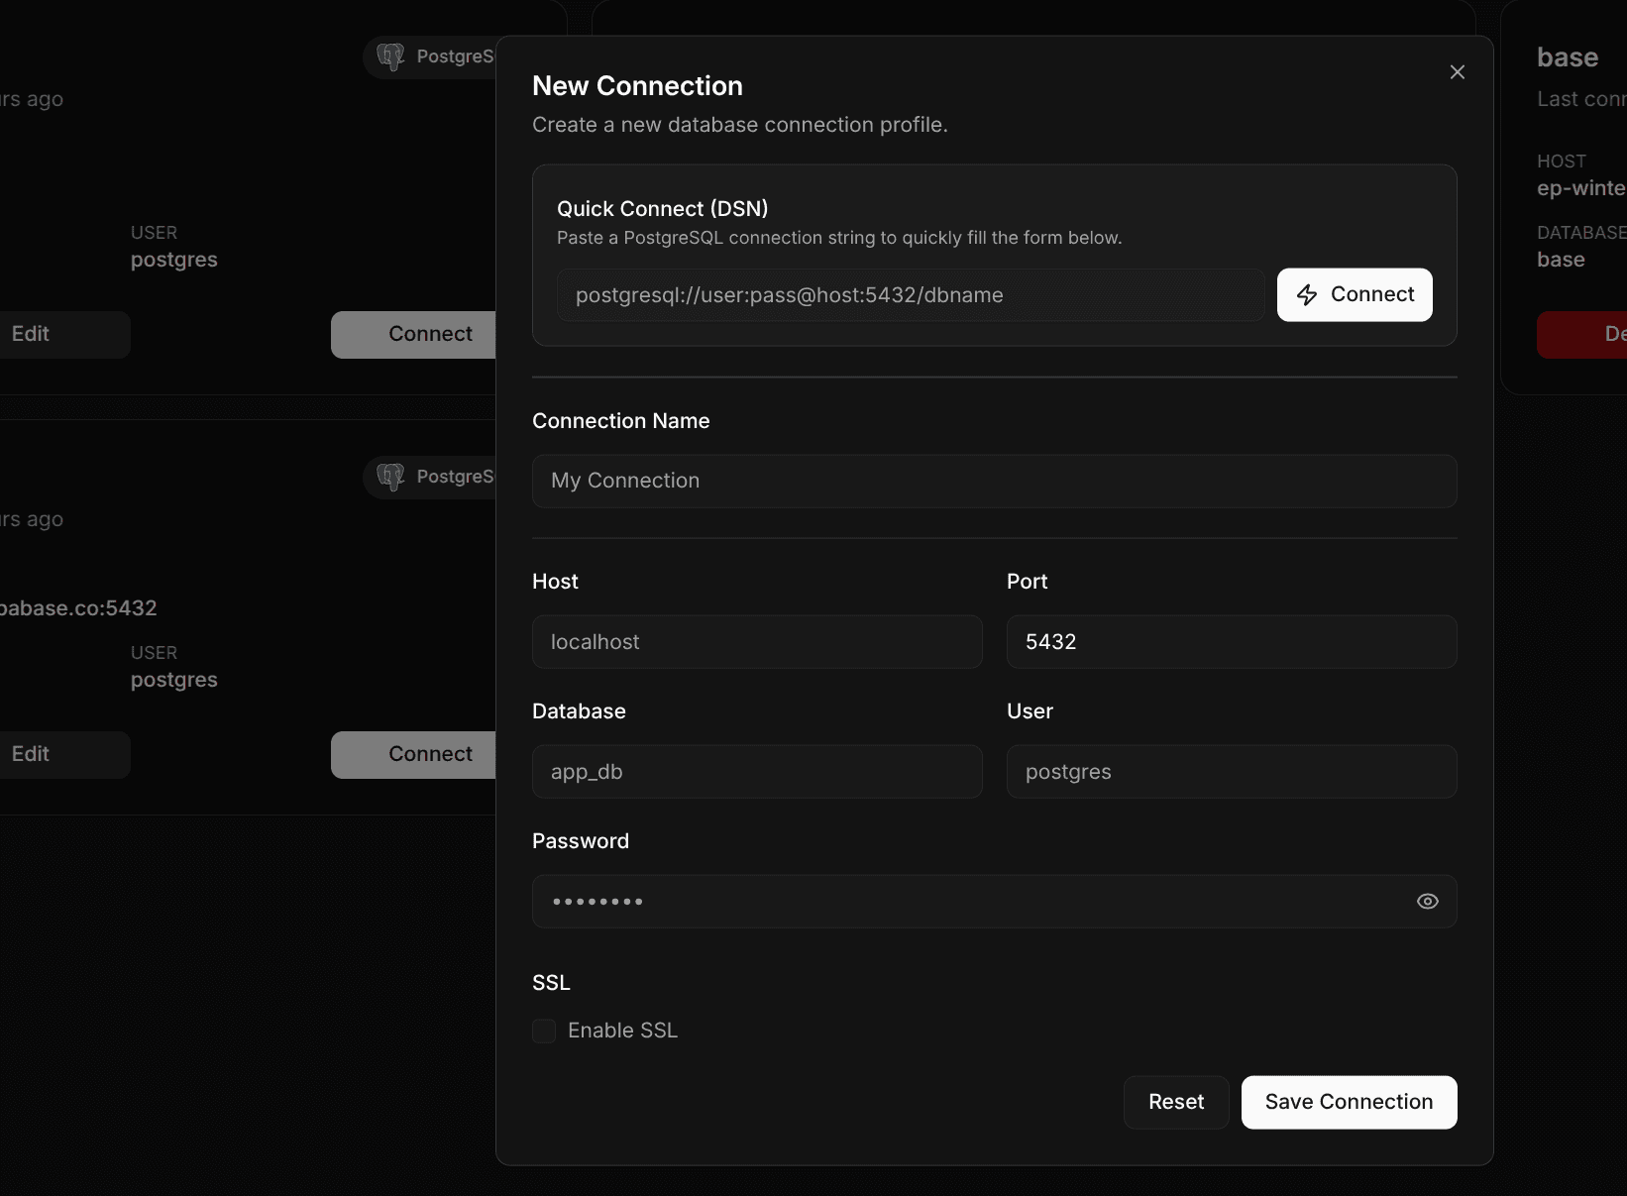Close the New Connection dialog

pos(1457,72)
